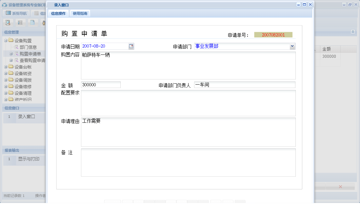Select 部门信息 in the tree
This screenshot has height=215, width=360.
tap(28, 47)
